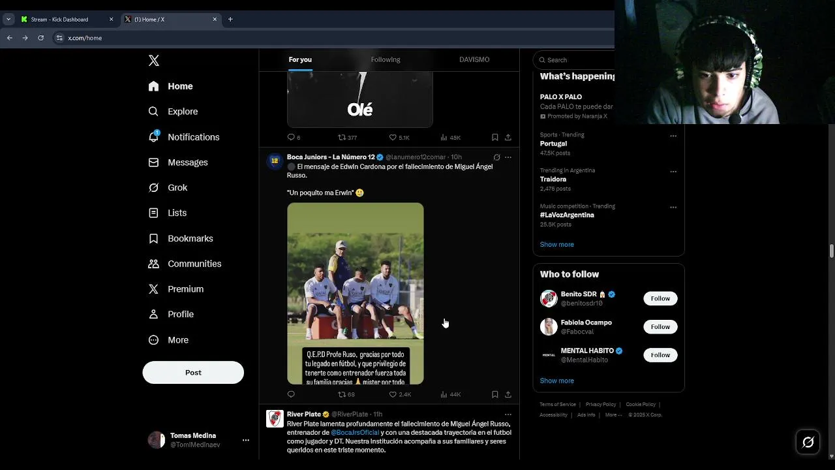835x470 pixels.
Task: Share the Boca Juniors post
Action: [x=508, y=394]
